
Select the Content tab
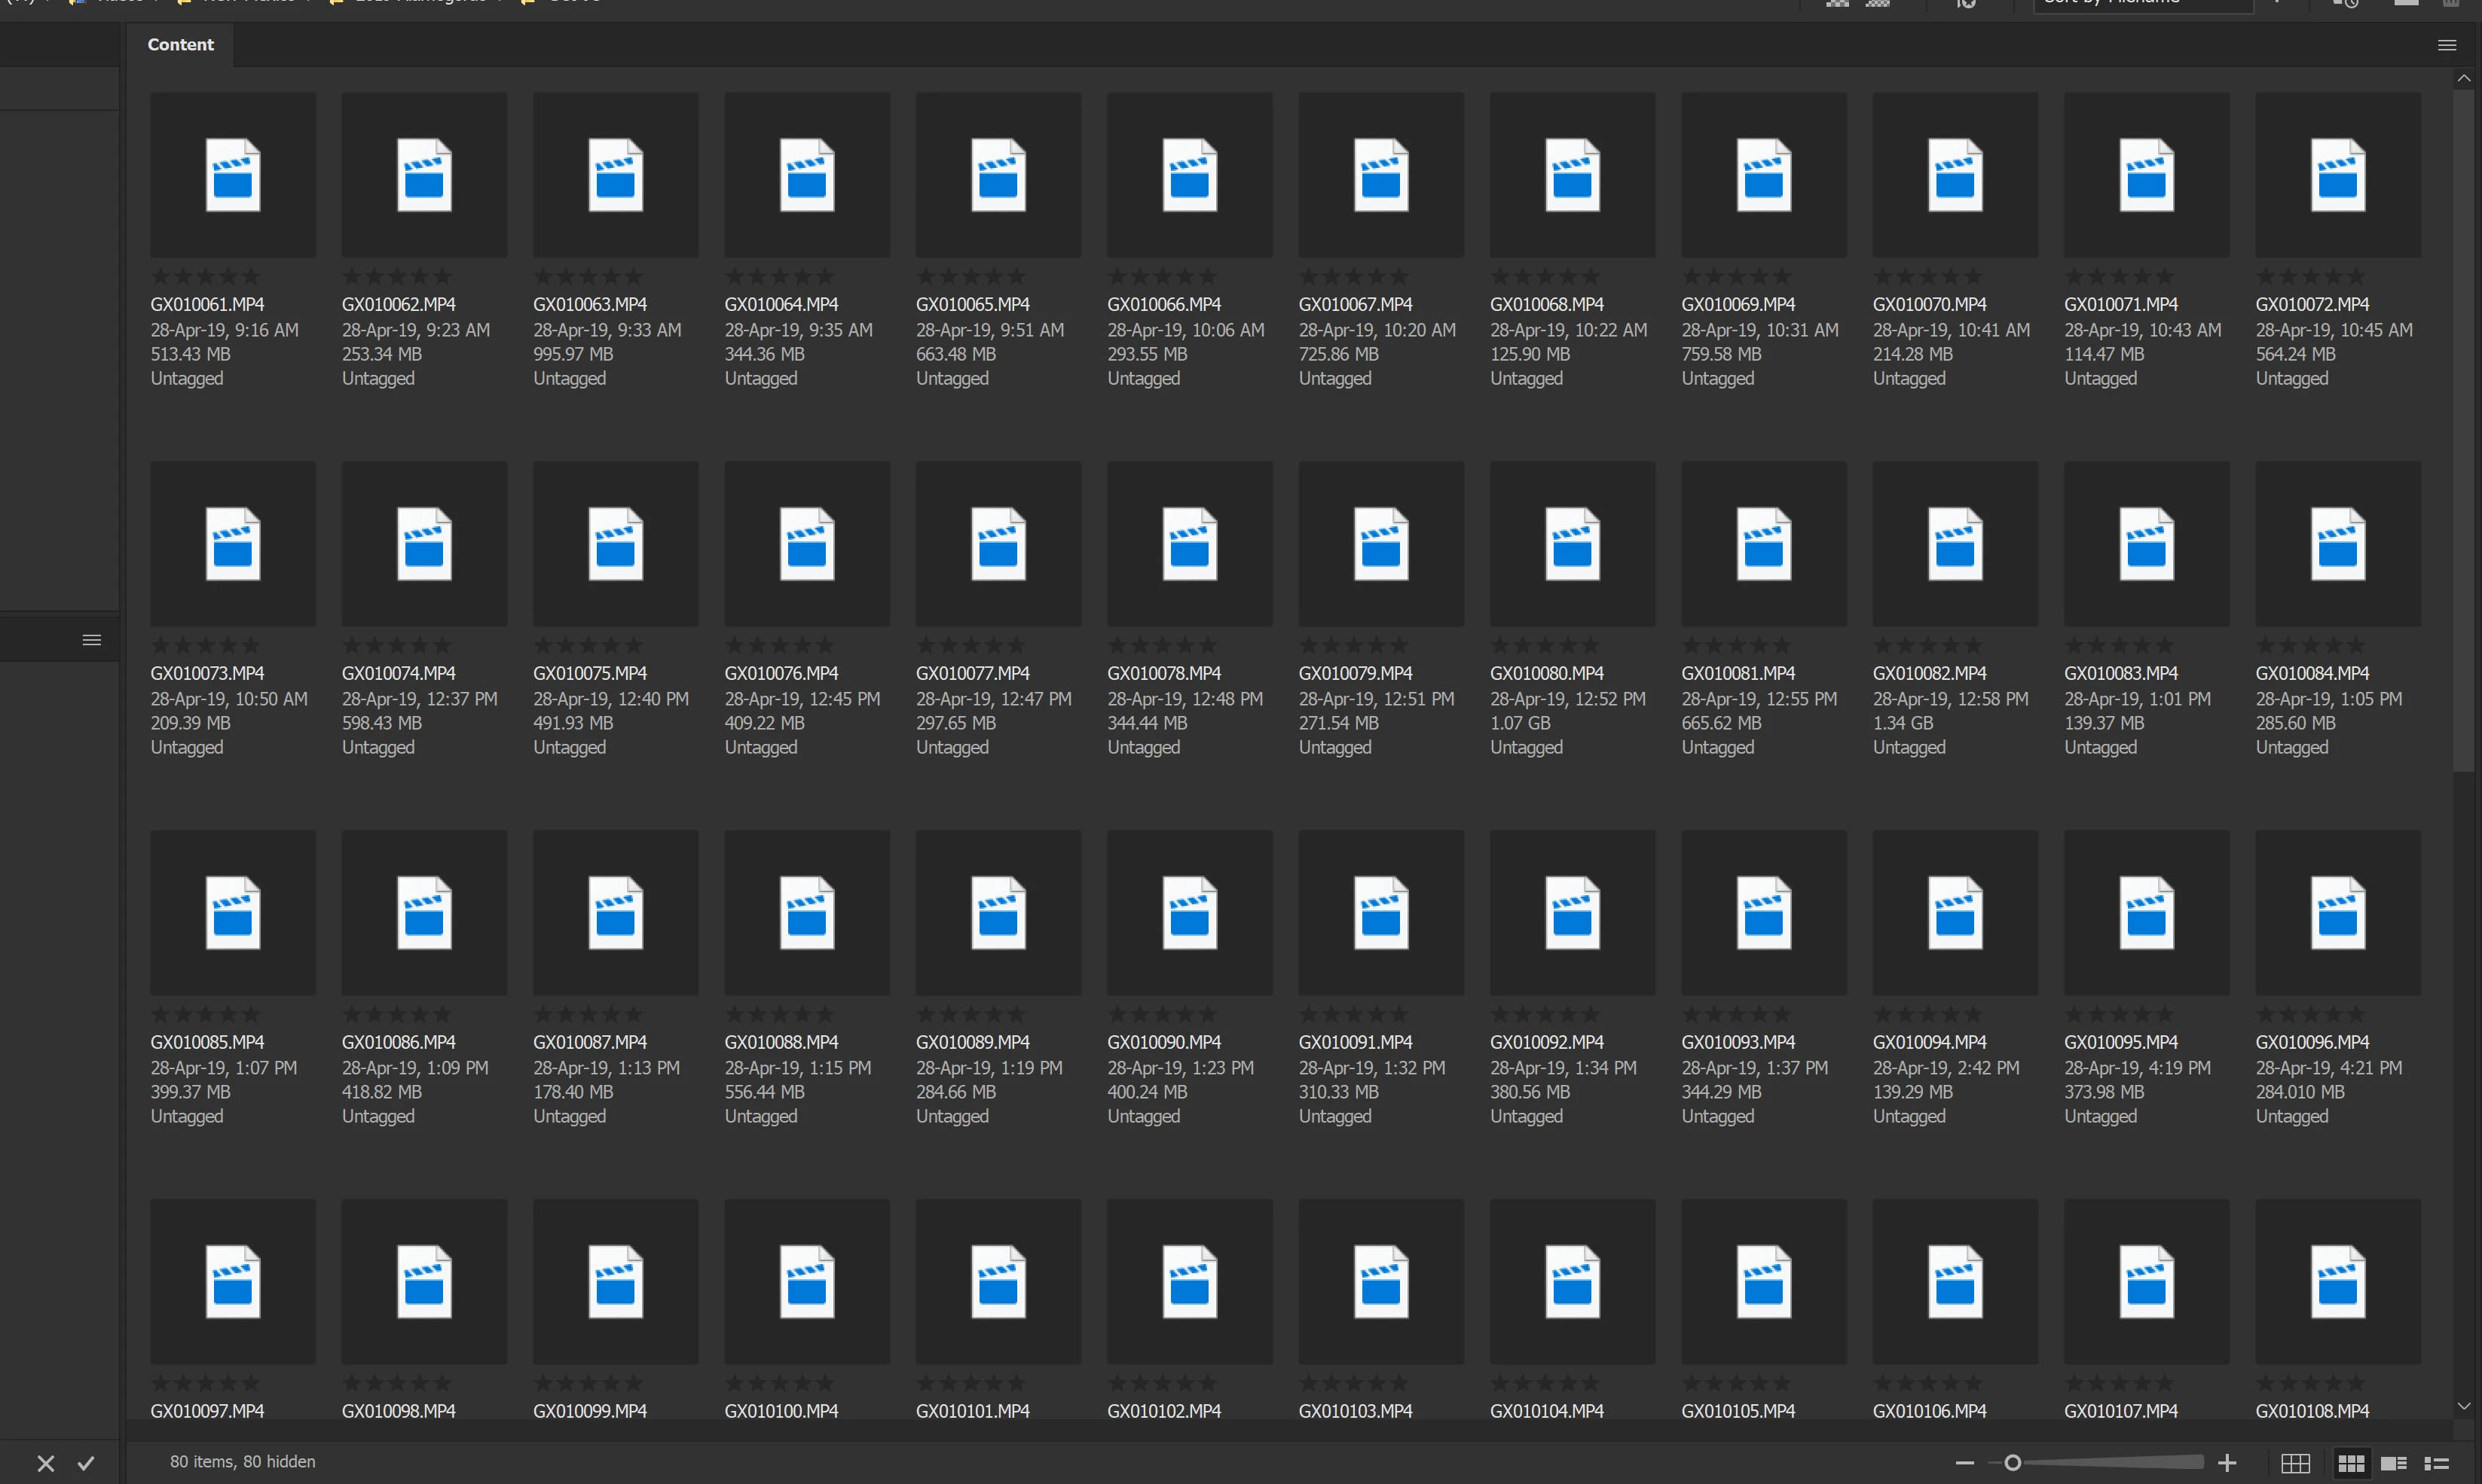(x=180, y=45)
